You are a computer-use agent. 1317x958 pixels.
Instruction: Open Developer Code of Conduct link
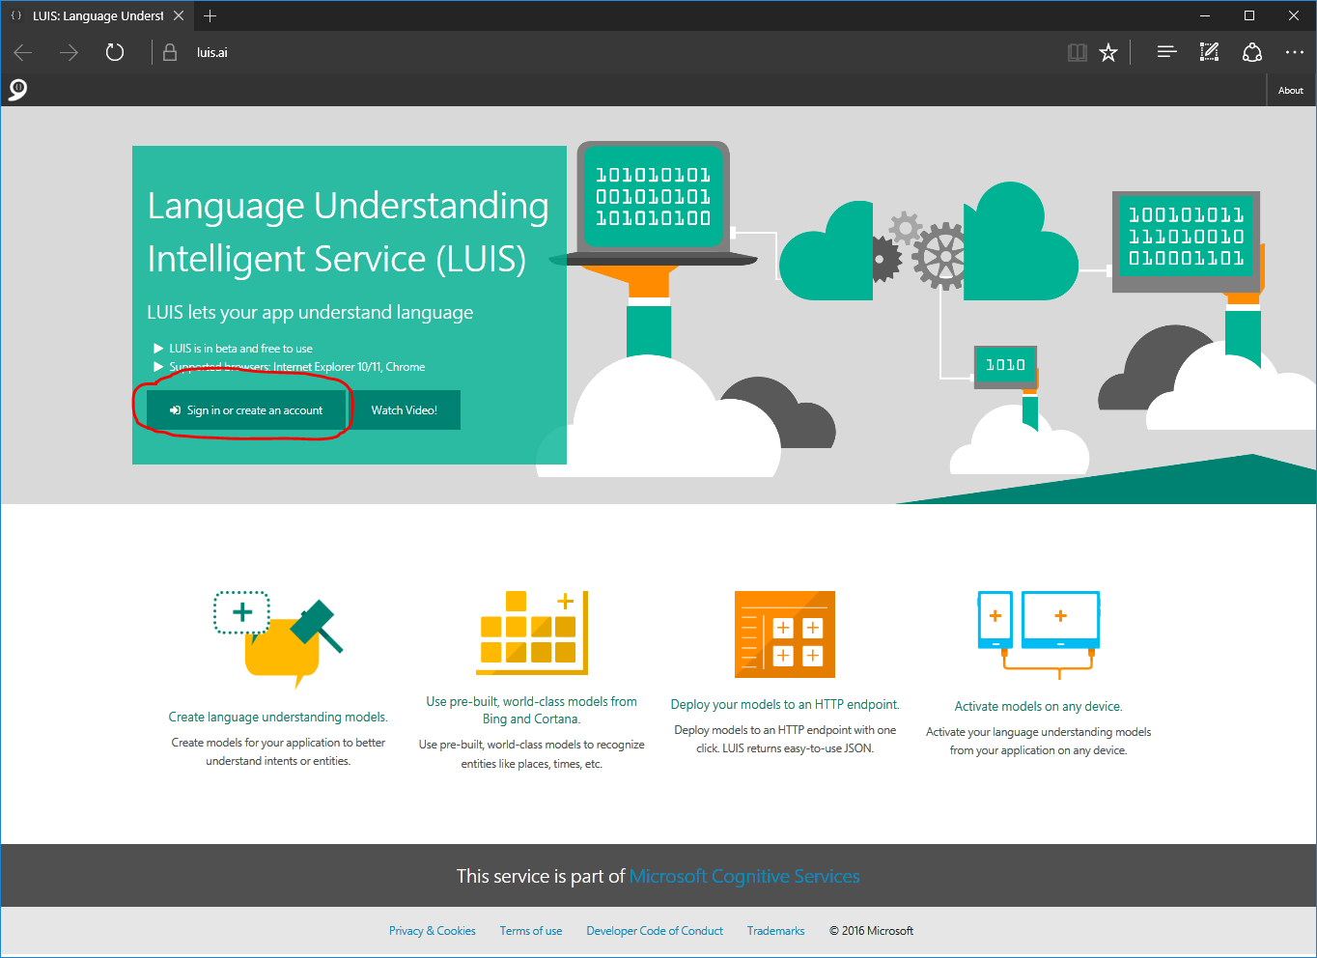655,931
